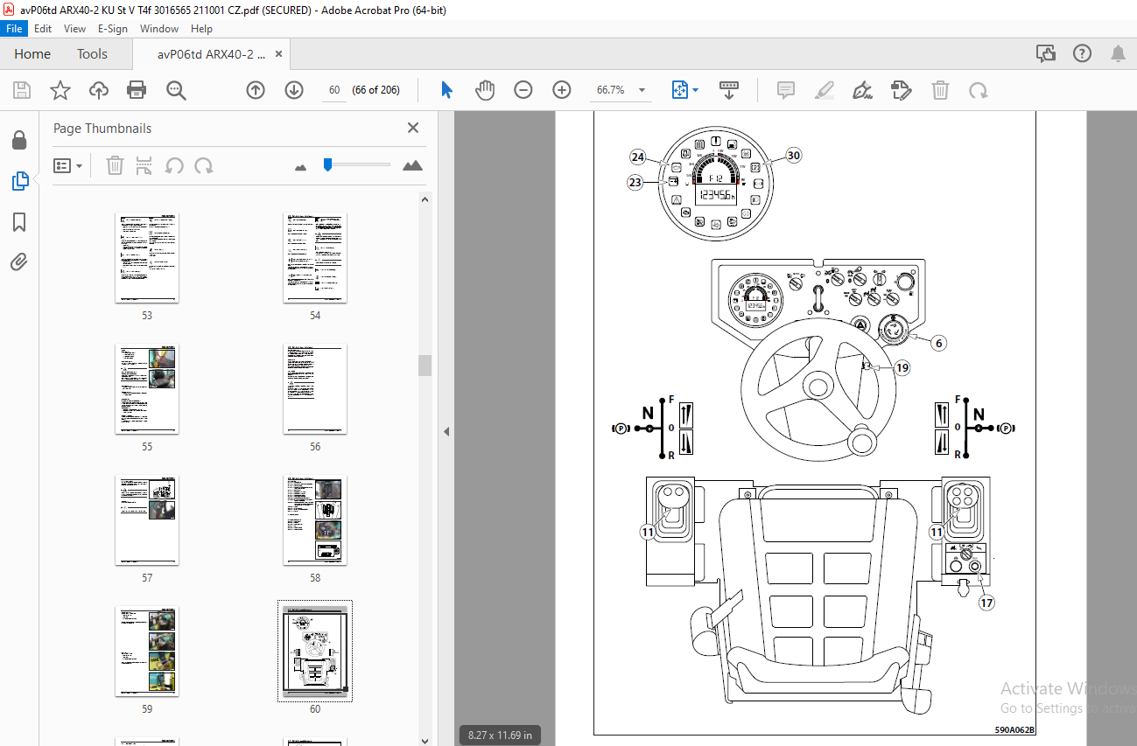Click the 8.27 x 11.69 in page size label

coord(500,735)
